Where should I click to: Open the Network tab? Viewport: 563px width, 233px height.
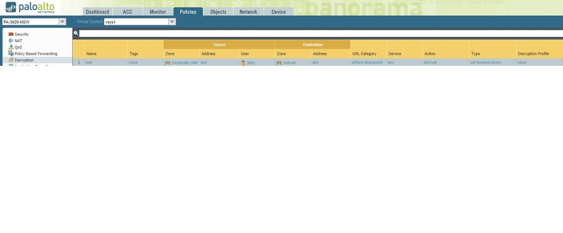coord(248,12)
